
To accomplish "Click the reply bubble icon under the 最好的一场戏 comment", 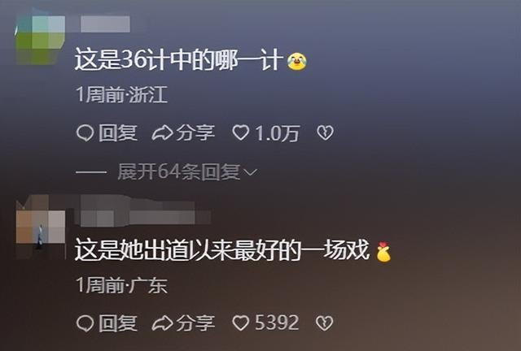I will point(85,323).
